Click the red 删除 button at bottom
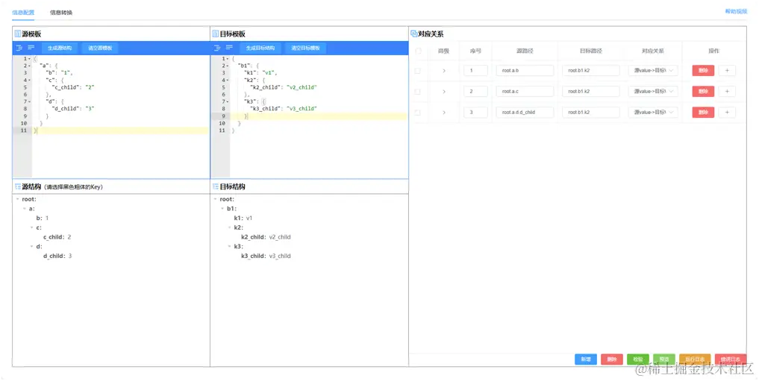 612,359
